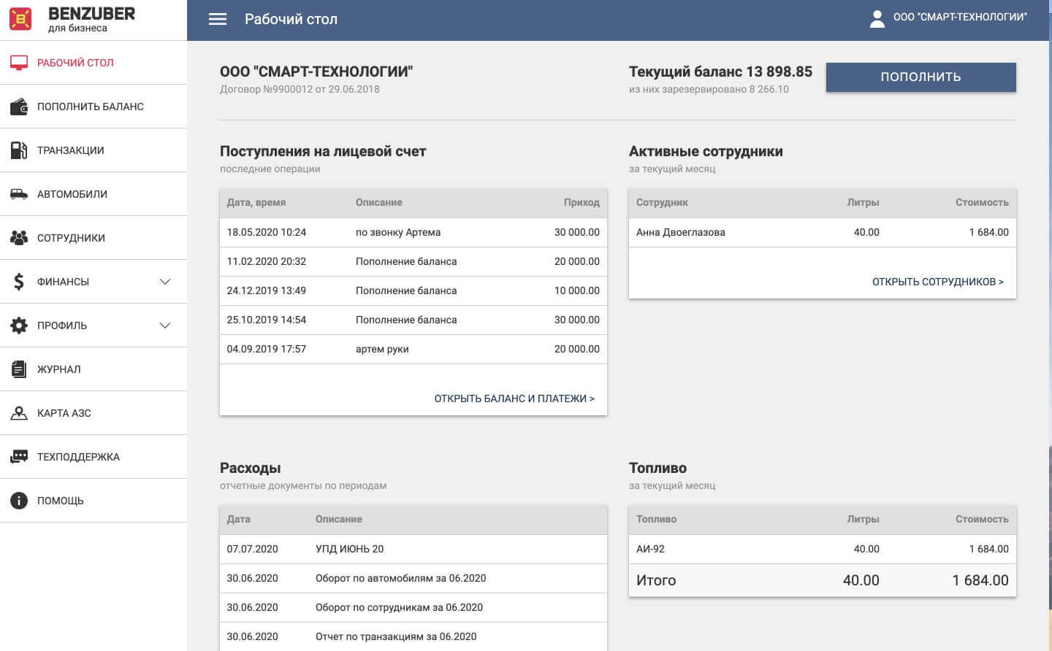Screen dimensions: 1052x651
Task: Click the document icon for Журнал
Action: (19, 369)
